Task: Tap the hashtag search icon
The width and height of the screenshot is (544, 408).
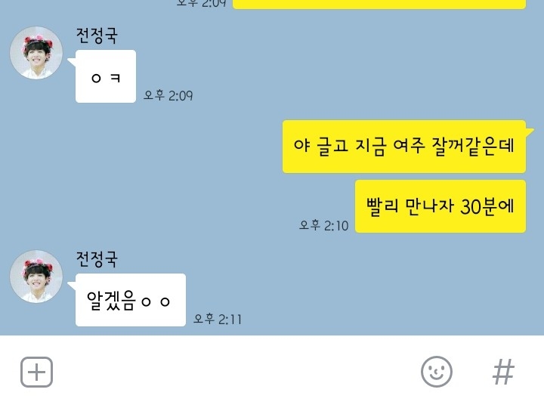Action: tap(503, 372)
